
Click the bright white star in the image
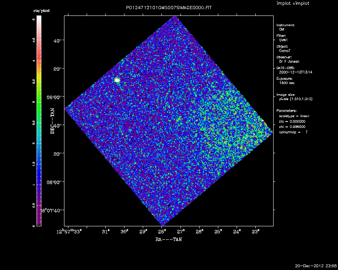point(117,80)
